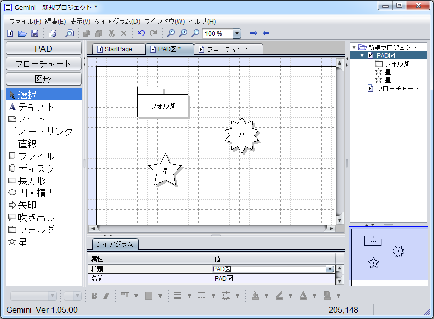Click the font color A icon
The height and width of the screenshot is (319, 434).
tap(303, 296)
